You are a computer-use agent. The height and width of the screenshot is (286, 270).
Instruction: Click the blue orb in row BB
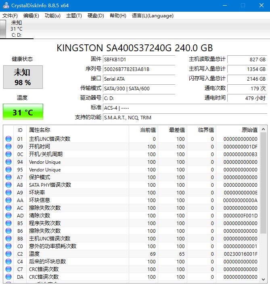(8, 238)
